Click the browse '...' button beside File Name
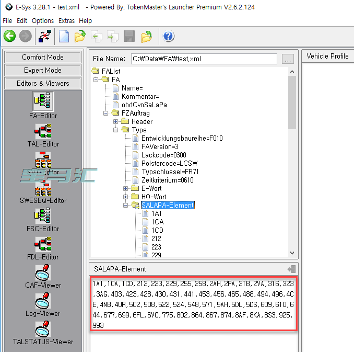This screenshot has width=354, height=352. 288,59
